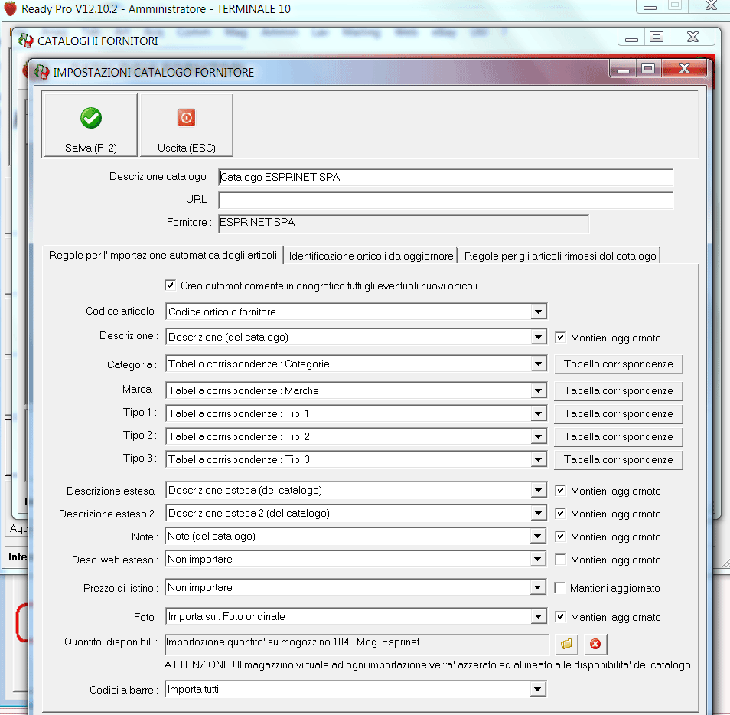The height and width of the screenshot is (715, 730).
Task: Expand the Descrizione estesa 2 dropdown
Action: [x=538, y=513]
